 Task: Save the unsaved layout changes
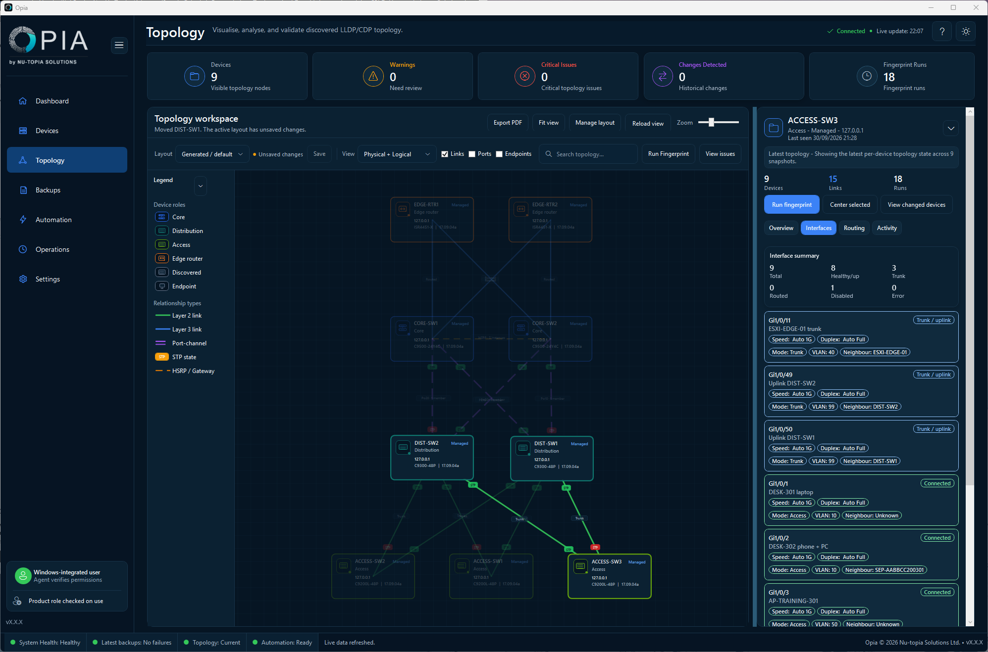319,154
